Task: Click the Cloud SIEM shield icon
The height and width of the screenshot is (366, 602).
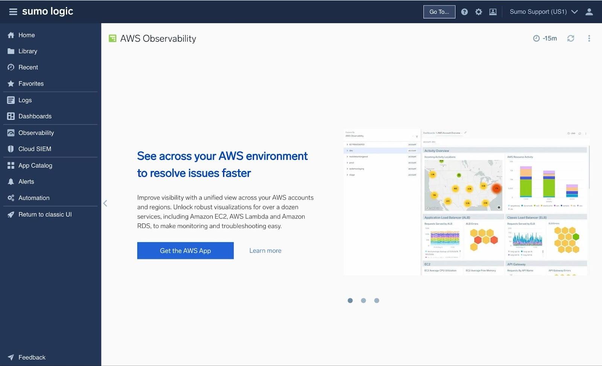Action: [11, 149]
